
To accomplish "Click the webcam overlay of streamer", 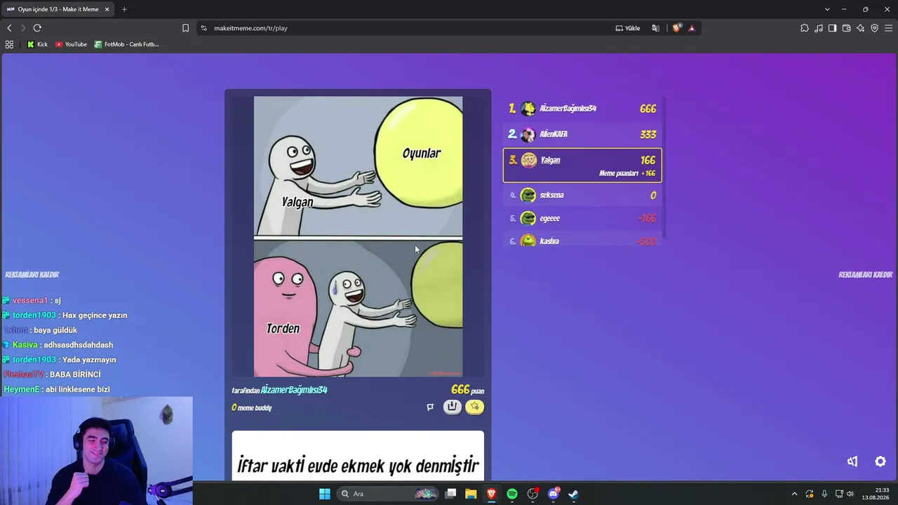I will (x=96, y=451).
